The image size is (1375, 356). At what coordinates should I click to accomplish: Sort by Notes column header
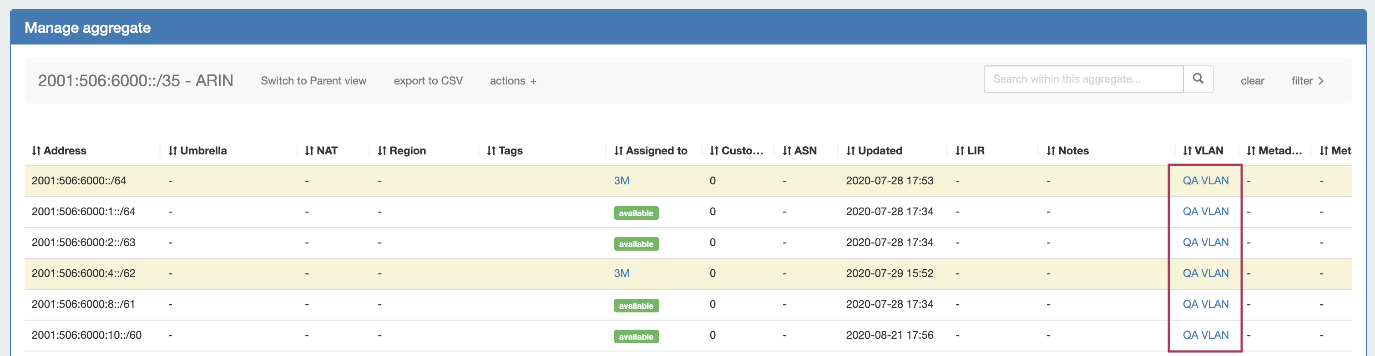[x=1073, y=151]
